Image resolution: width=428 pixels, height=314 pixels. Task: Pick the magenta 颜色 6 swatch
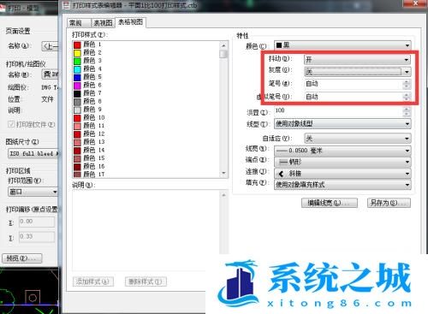77,86
